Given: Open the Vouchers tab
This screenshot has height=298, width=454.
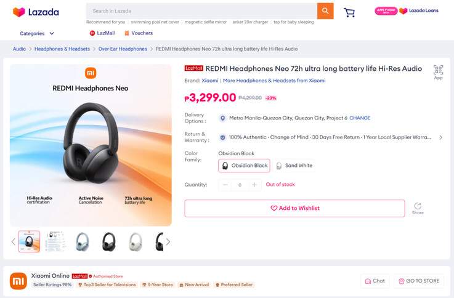Looking at the screenshot, I should click(x=138, y=33).
